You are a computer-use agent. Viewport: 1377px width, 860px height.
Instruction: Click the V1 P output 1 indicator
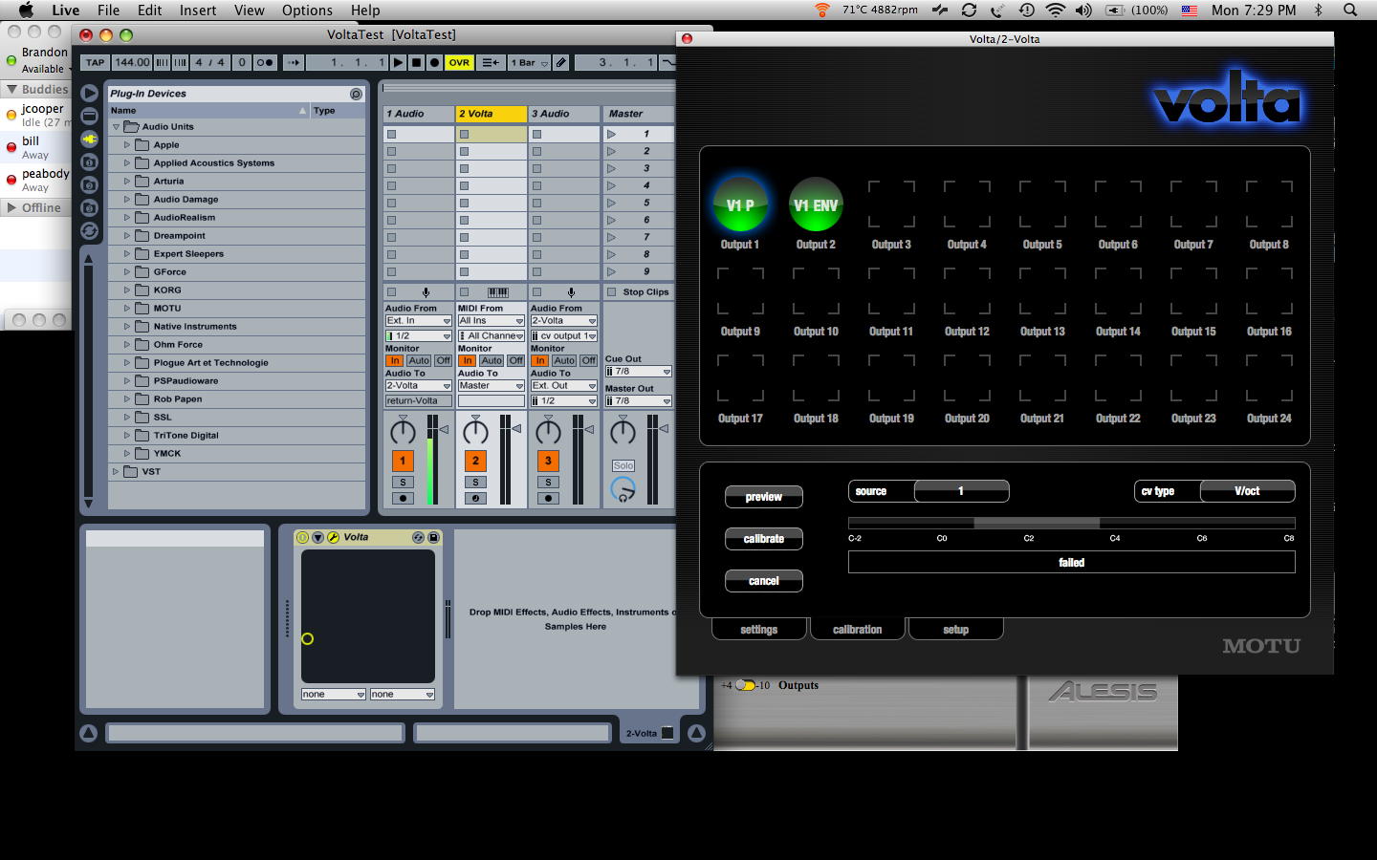point(740,204)
